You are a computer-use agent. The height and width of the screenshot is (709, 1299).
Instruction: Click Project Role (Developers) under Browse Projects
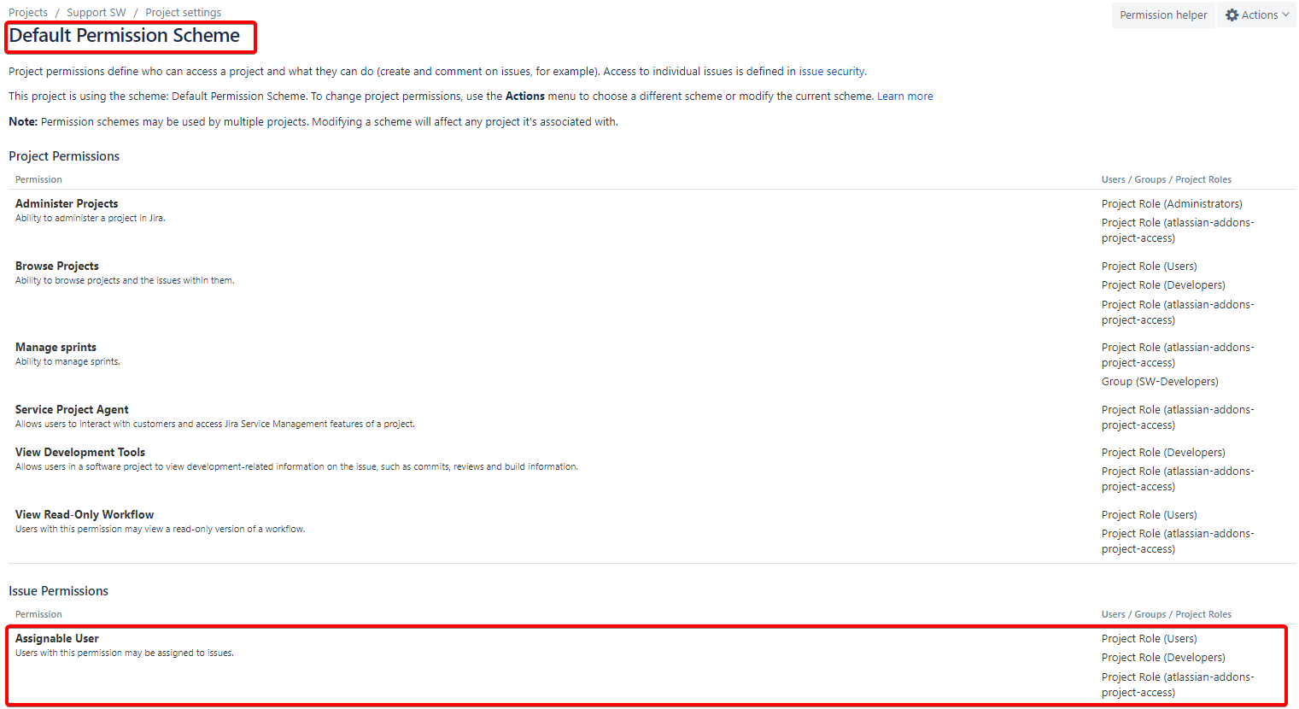coord(1163,284)
